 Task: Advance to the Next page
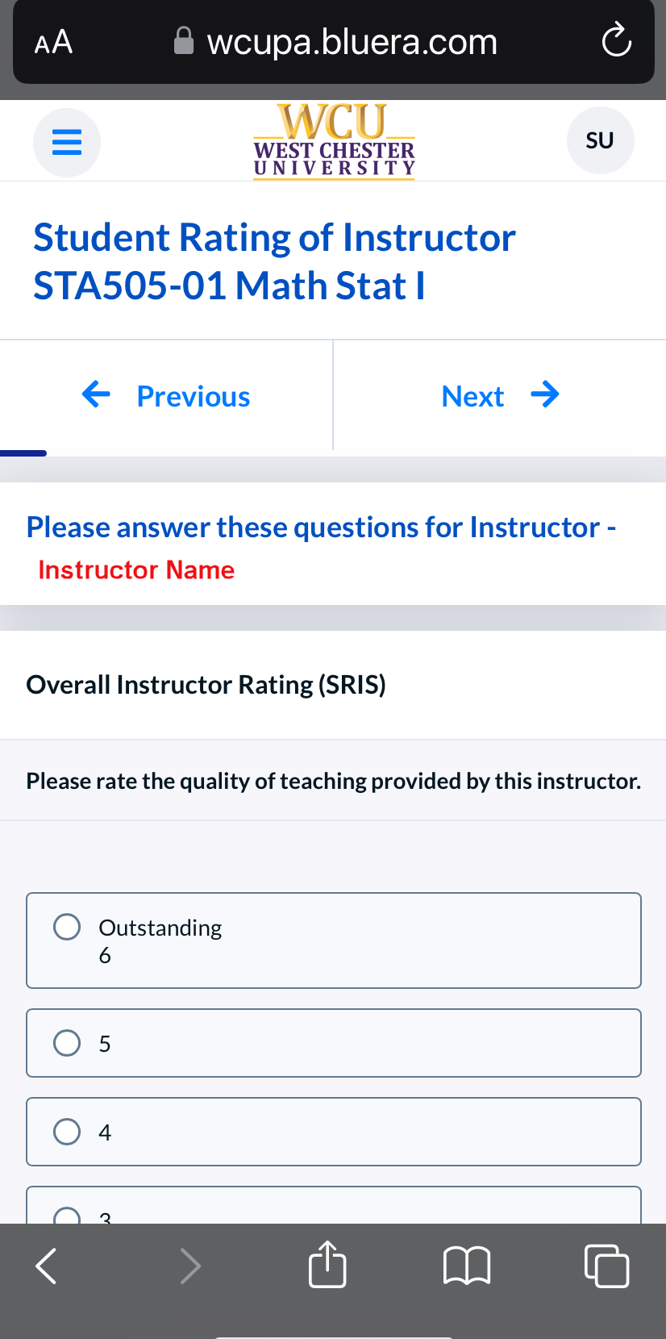coord(500,395)
